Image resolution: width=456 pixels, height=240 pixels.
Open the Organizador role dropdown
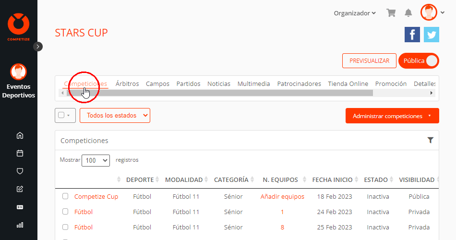[355, 13]
